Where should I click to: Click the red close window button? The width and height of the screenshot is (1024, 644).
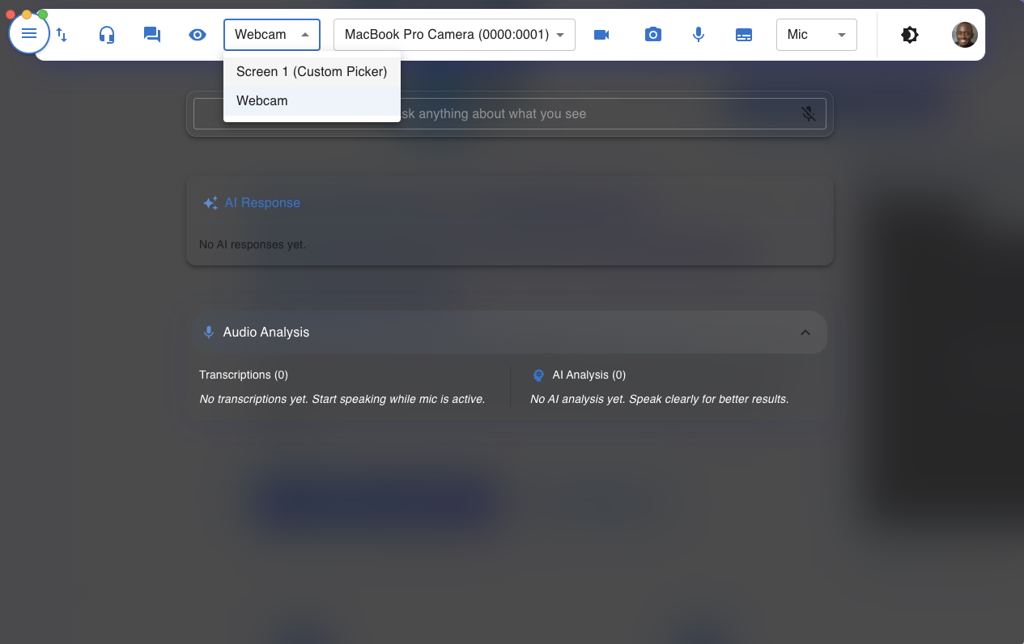[11, 15]
